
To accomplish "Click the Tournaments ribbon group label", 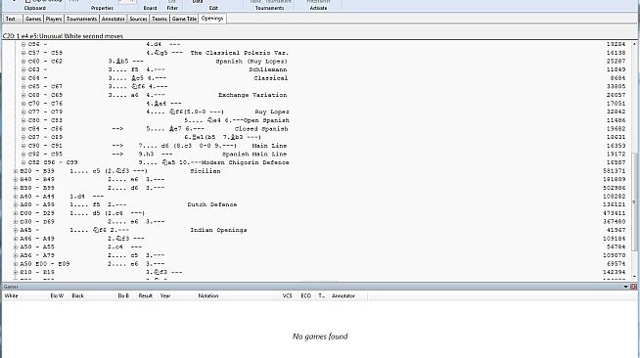I will coord(269,8).
